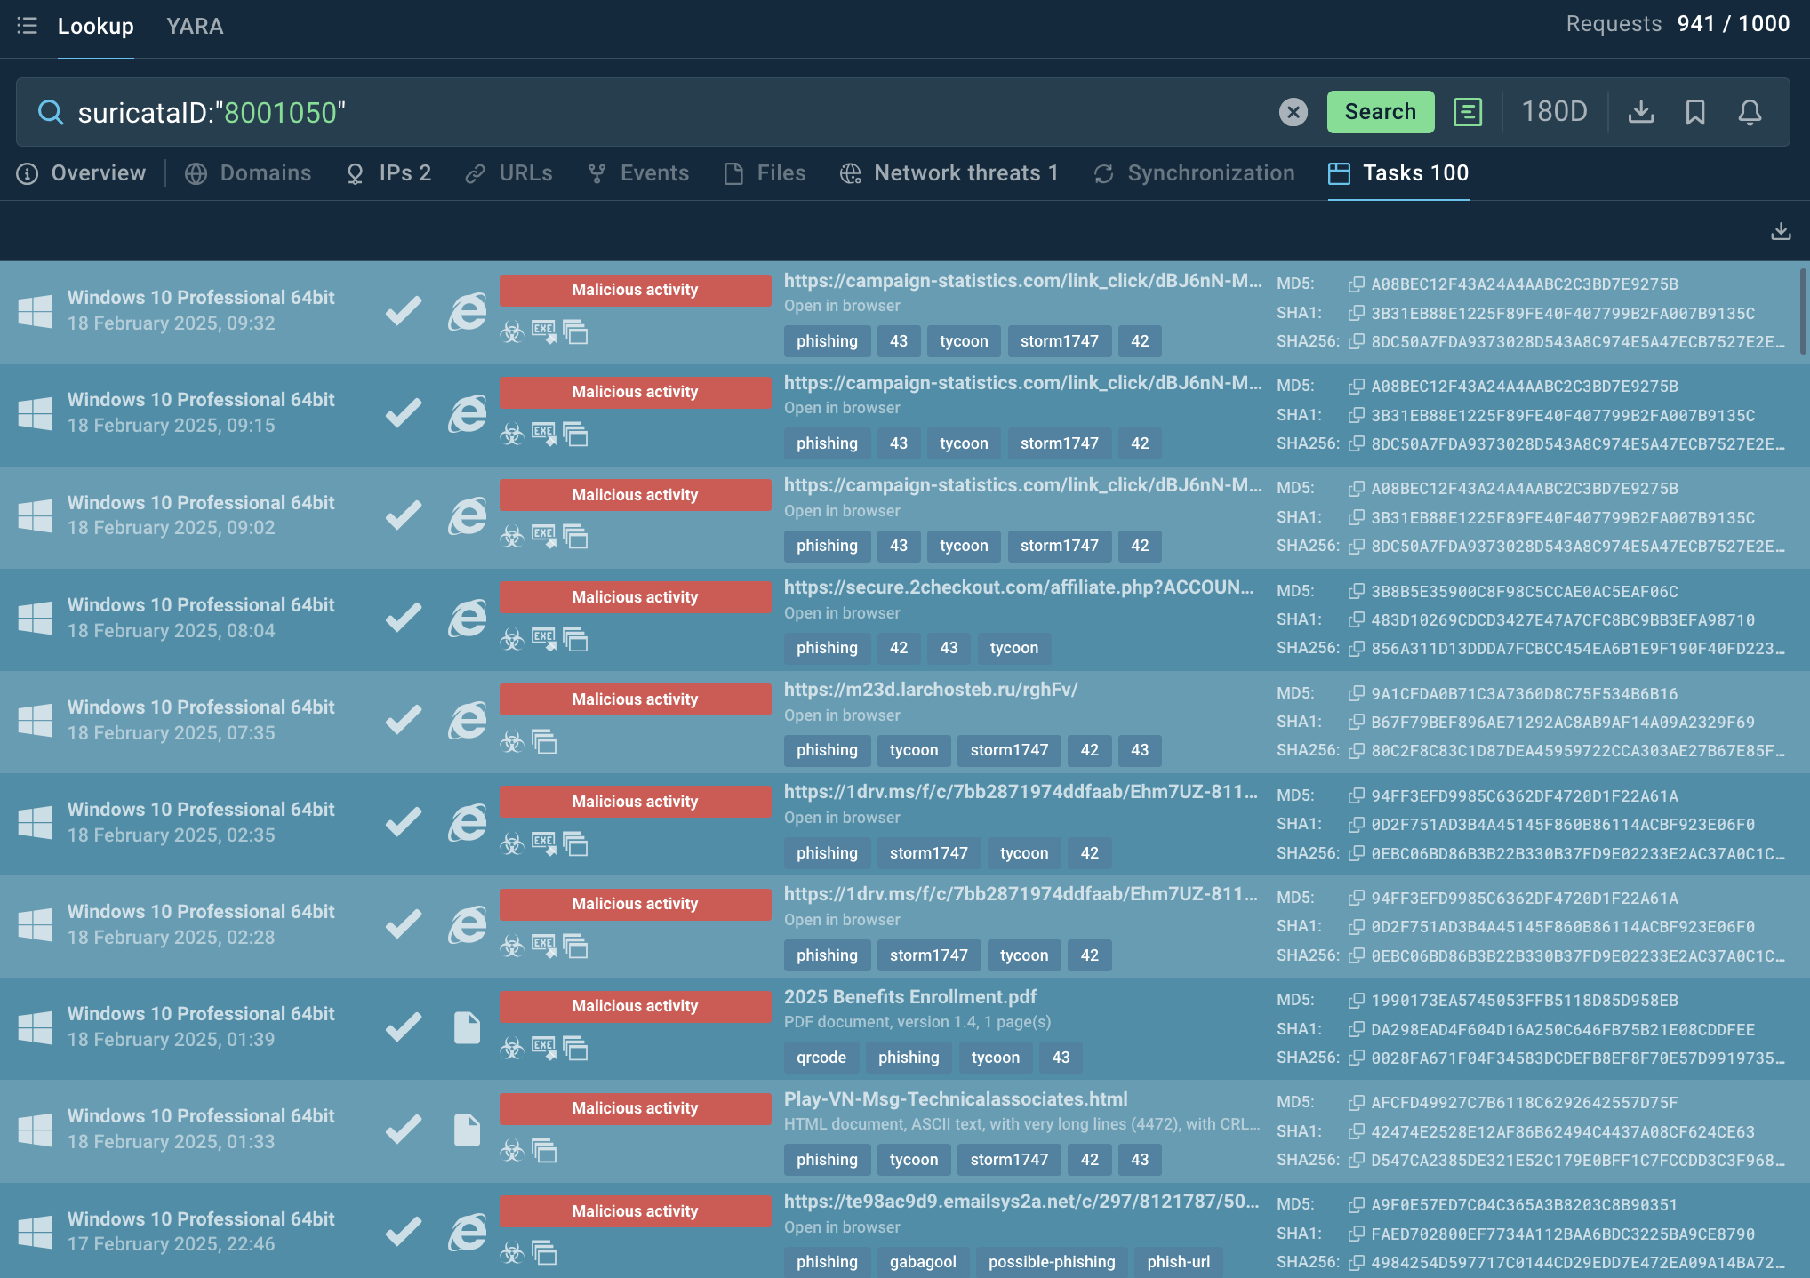This screenshot has width=1810, height=1278.
Task: Copy the MD5 hash of first task
Action: 1357,284
